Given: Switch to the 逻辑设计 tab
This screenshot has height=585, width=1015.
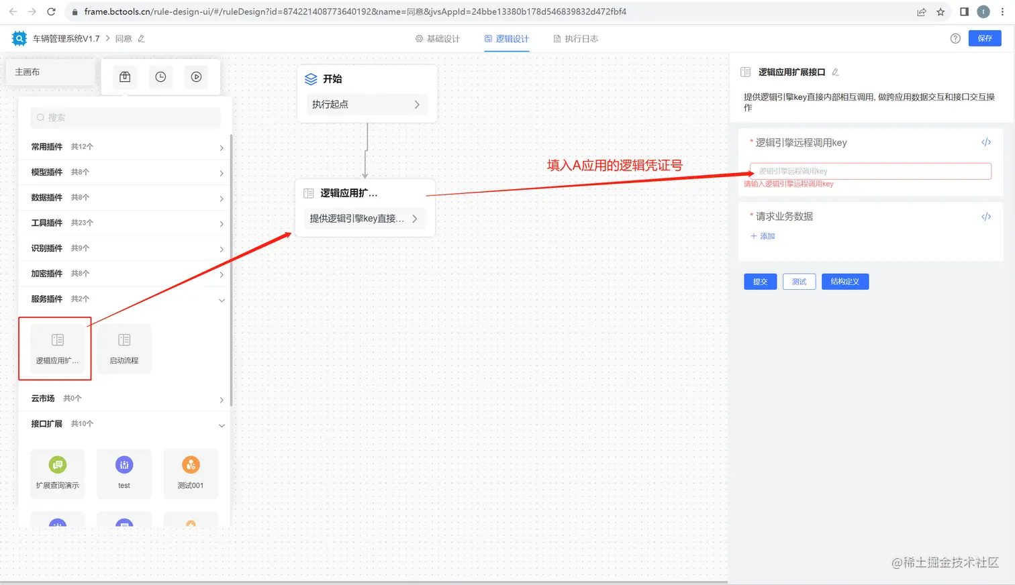Looking at the screenshot, I should 507,39.
